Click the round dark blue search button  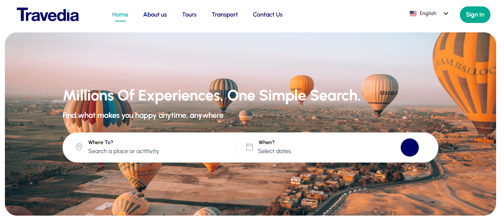[410, 147]
